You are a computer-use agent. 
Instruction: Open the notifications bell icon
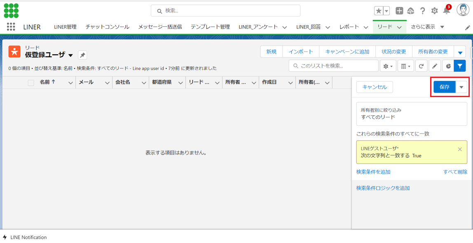pyautogui.click(x=446, y=11)
